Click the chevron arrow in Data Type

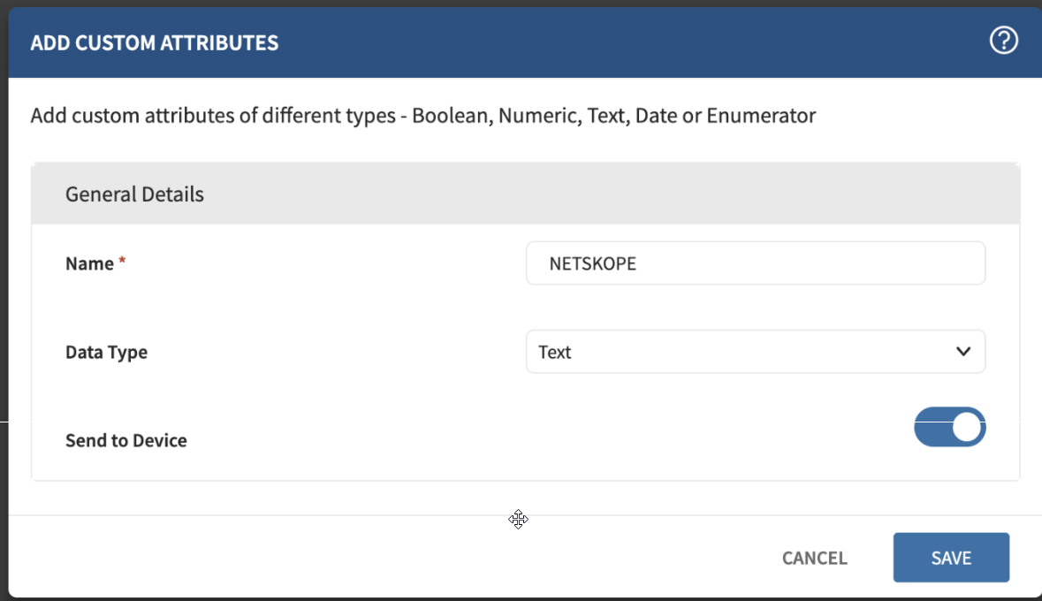963,352
